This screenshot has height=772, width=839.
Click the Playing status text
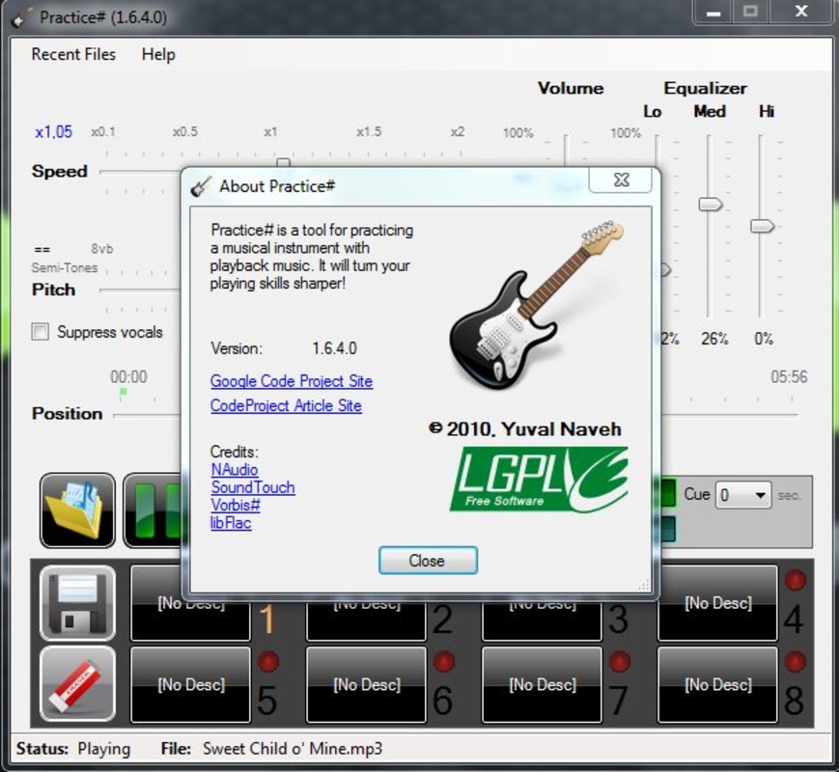pyautogui.click(x=104, y=749)
